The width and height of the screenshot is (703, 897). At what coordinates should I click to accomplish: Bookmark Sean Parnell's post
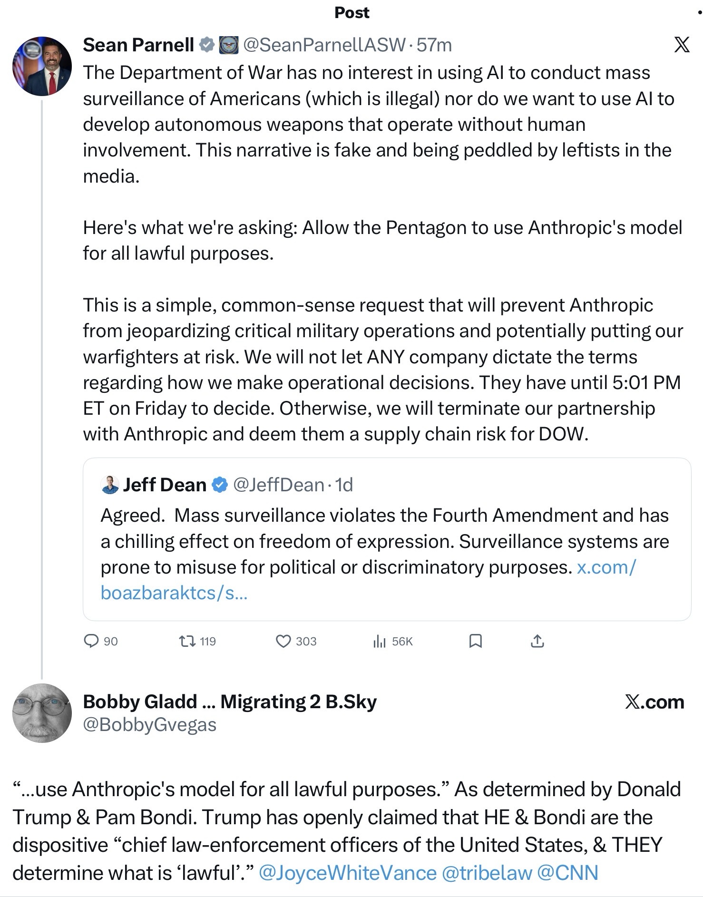click(x=476, y=642)
